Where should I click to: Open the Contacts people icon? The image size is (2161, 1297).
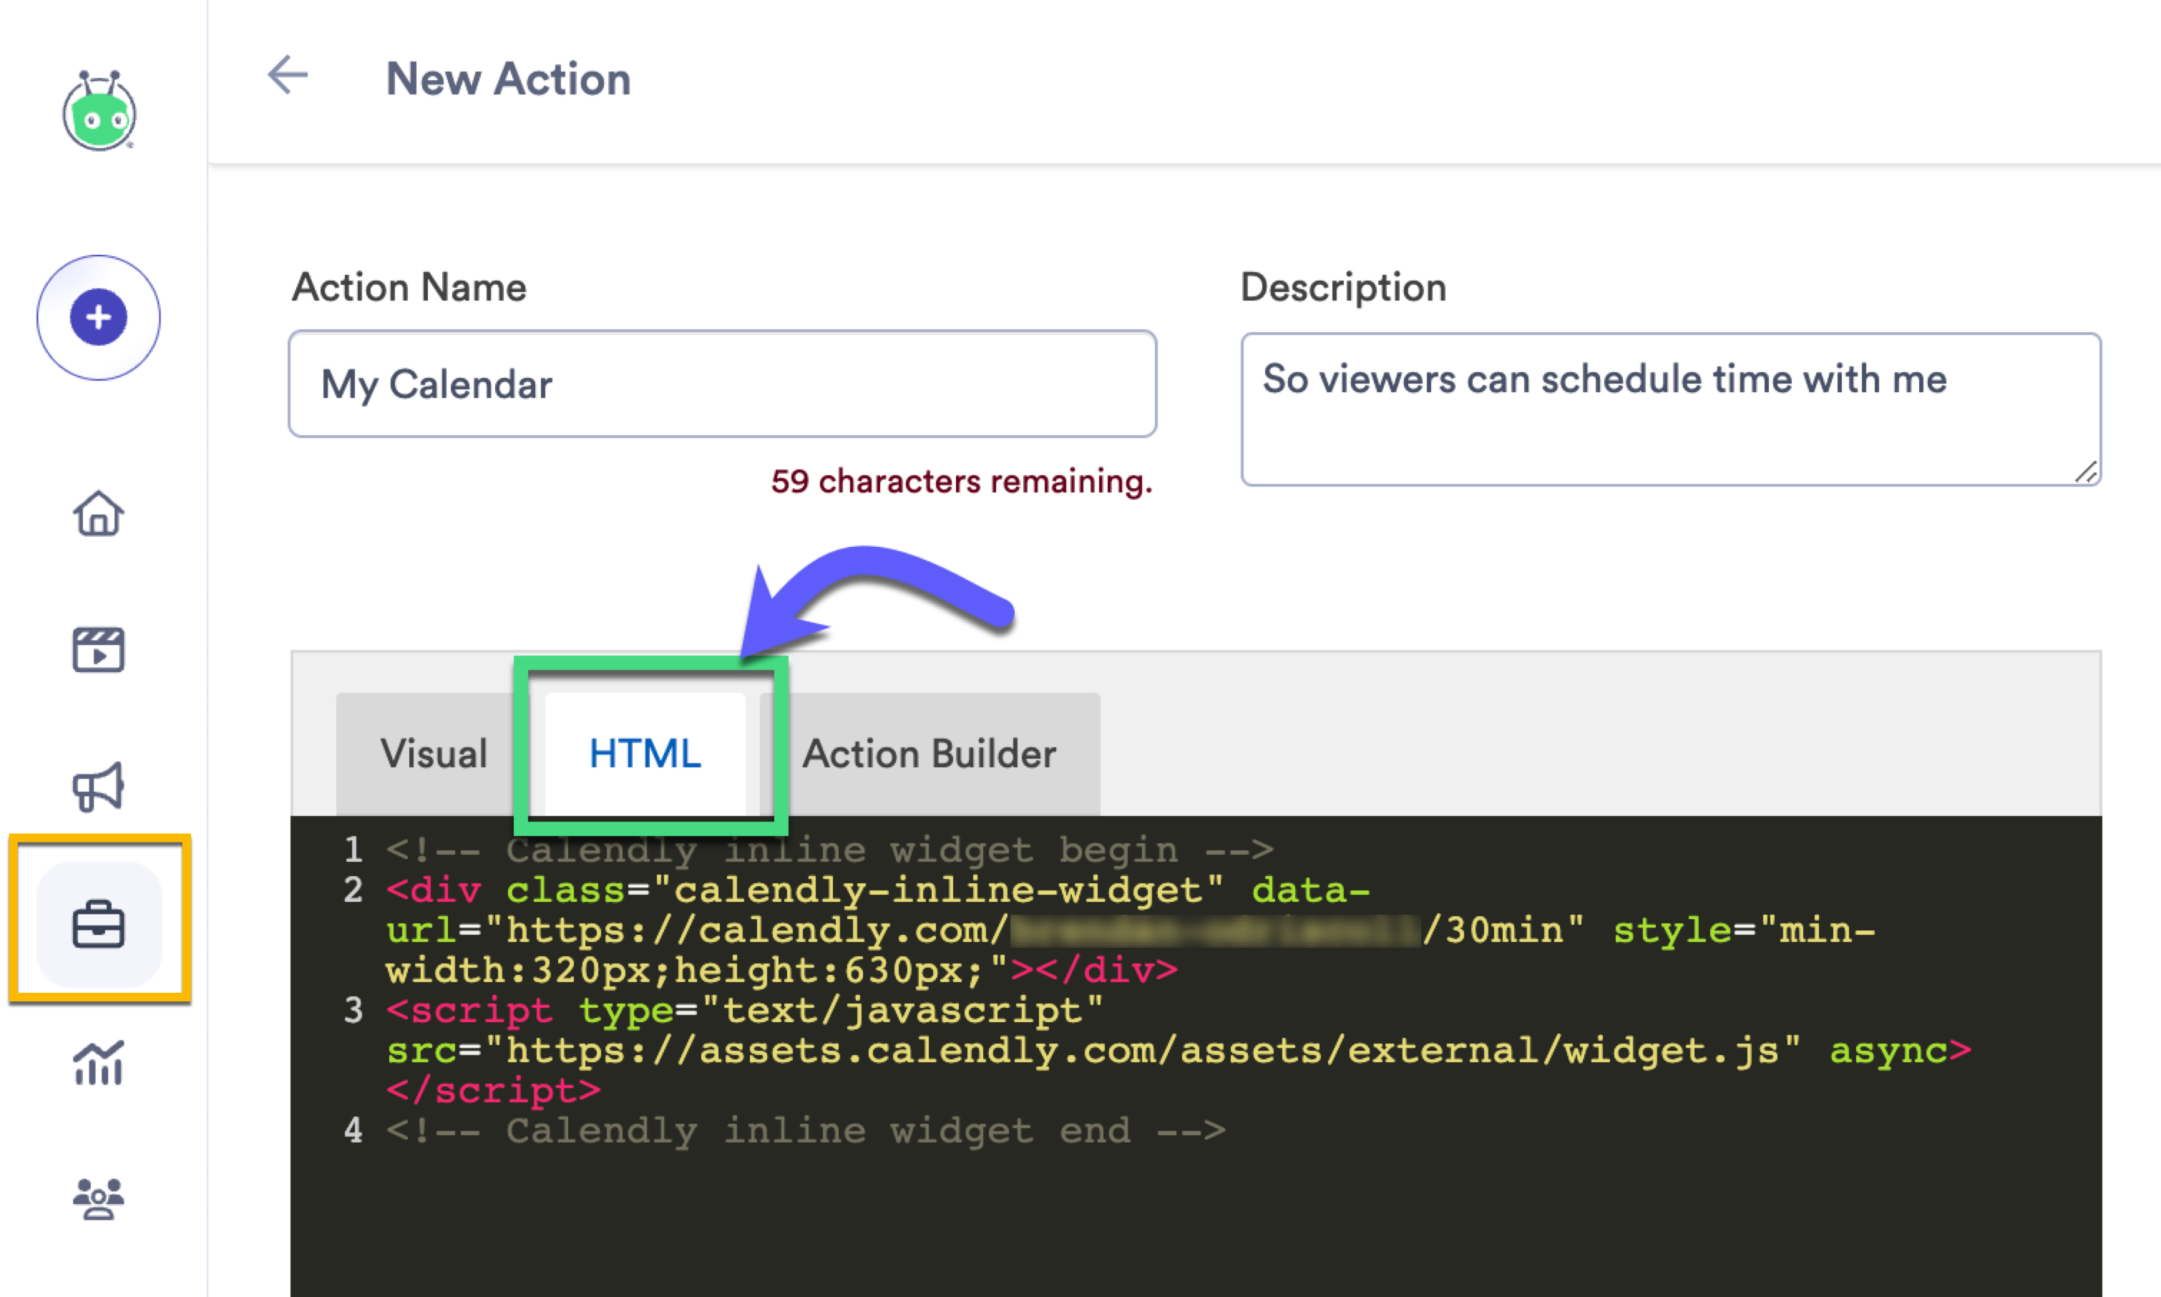tap(99, 1199)
